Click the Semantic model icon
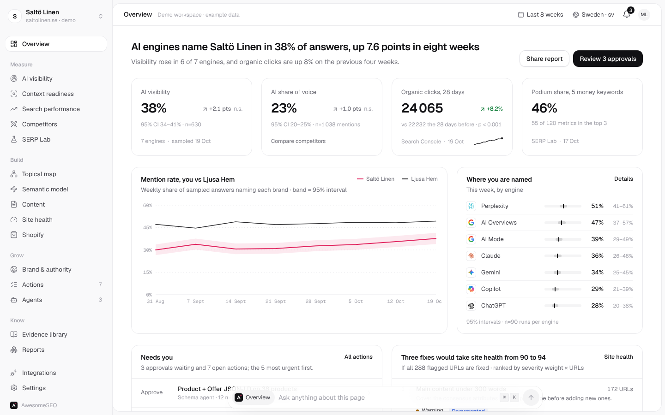The image size is (665, 415). pyautogui.click(x=14, y=189)
